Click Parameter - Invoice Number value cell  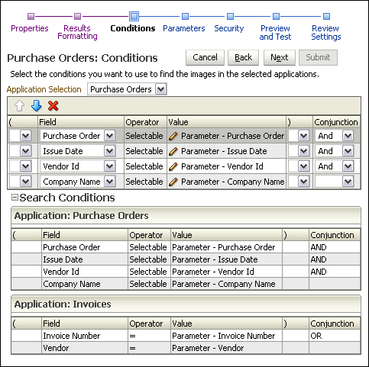[226, 336]
